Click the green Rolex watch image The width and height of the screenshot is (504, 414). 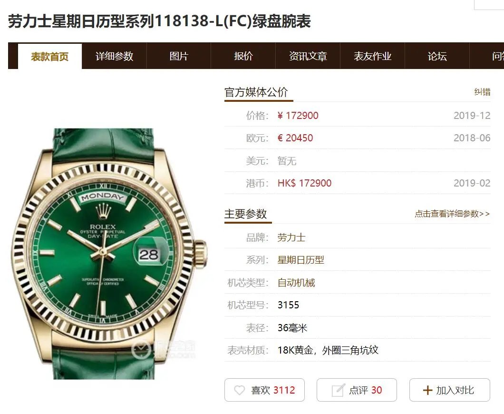108,254
